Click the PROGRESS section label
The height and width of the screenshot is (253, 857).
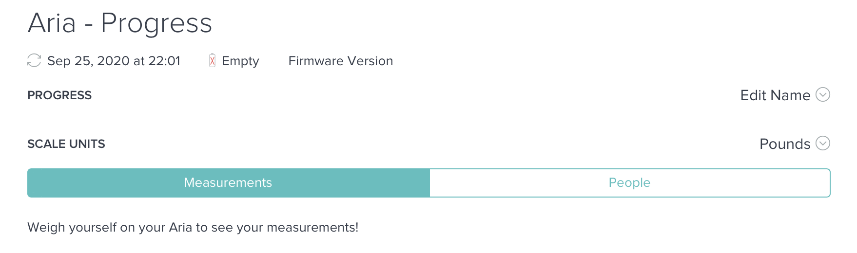tap(59, 95)
